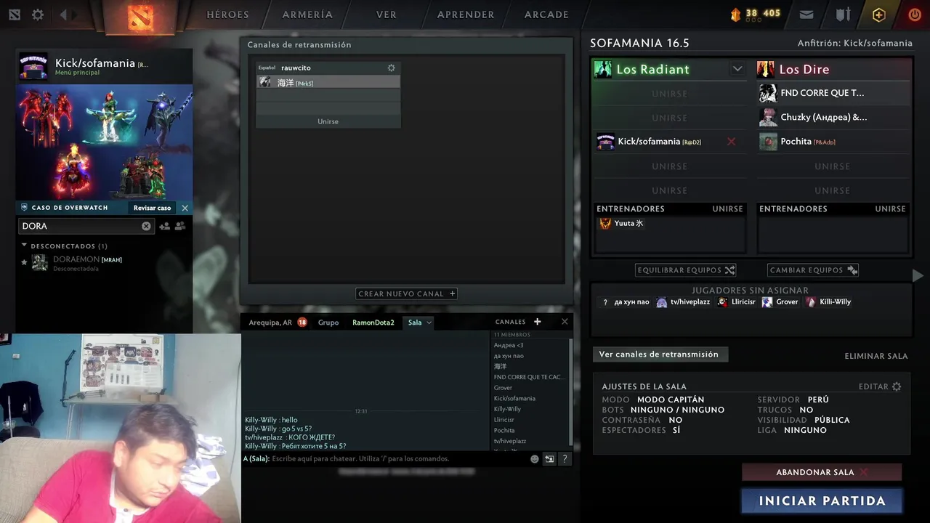Click CREAR NUEVO CANAL button

point(406,294)
